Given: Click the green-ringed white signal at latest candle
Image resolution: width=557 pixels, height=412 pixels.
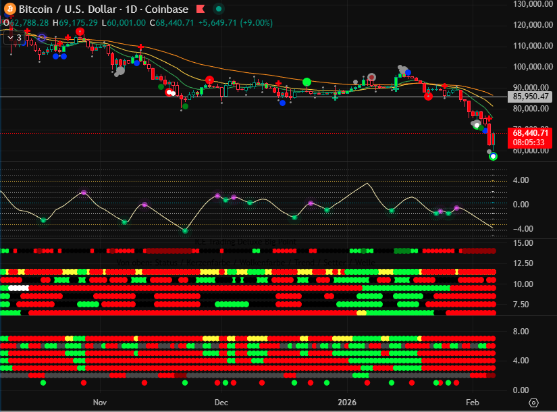Looking at the screenshot, I should pos(493,156).
